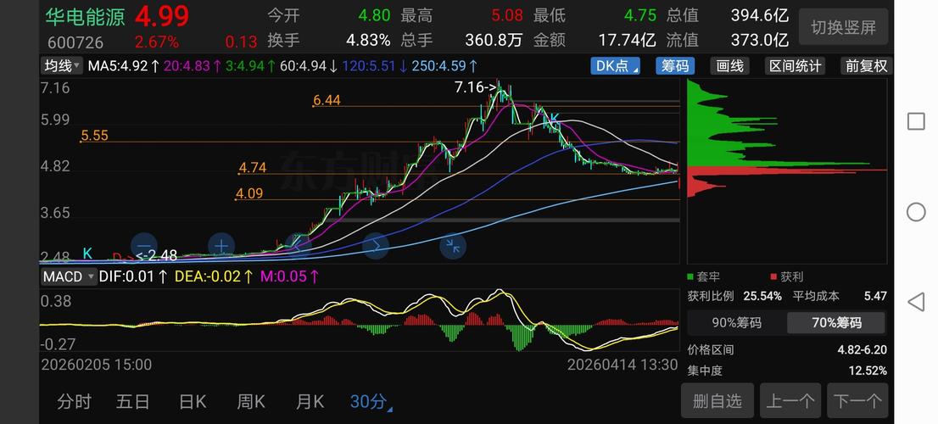Switch to the 周K tab

(251, 401)
